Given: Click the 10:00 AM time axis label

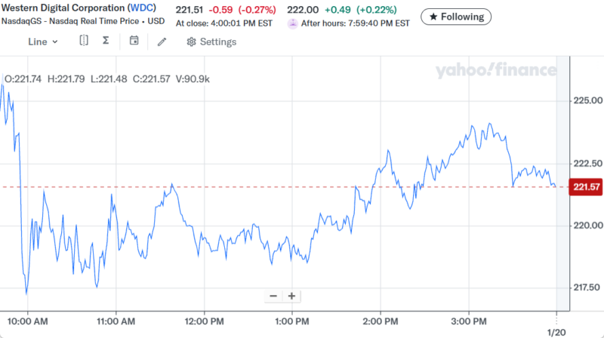Looking at the screenshot, I should pos(29,319).
